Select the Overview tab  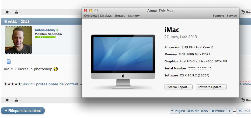[x=90, y=16]
